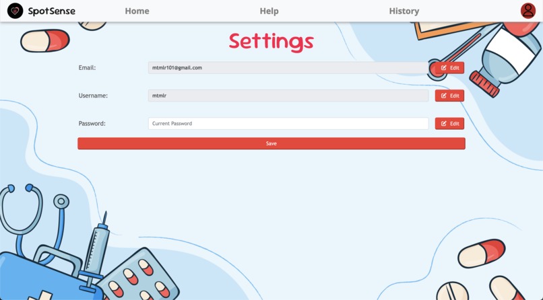Screen dimensions: 543x300
Task: View the History page
Action: 404,11
